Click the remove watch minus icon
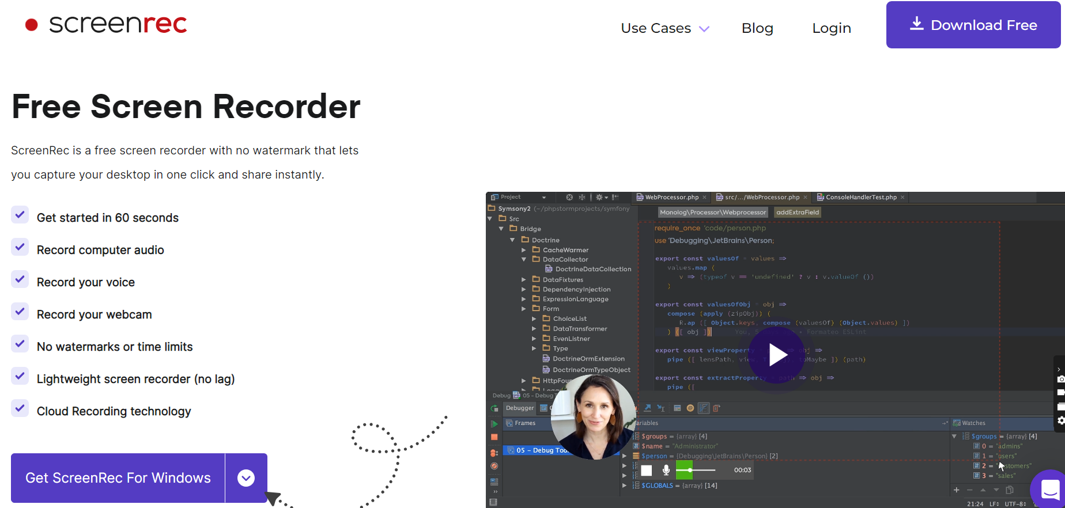Image resolution: width=1065 pixels, height=508 pixels. pyautogui.click(x=970, y=490)
